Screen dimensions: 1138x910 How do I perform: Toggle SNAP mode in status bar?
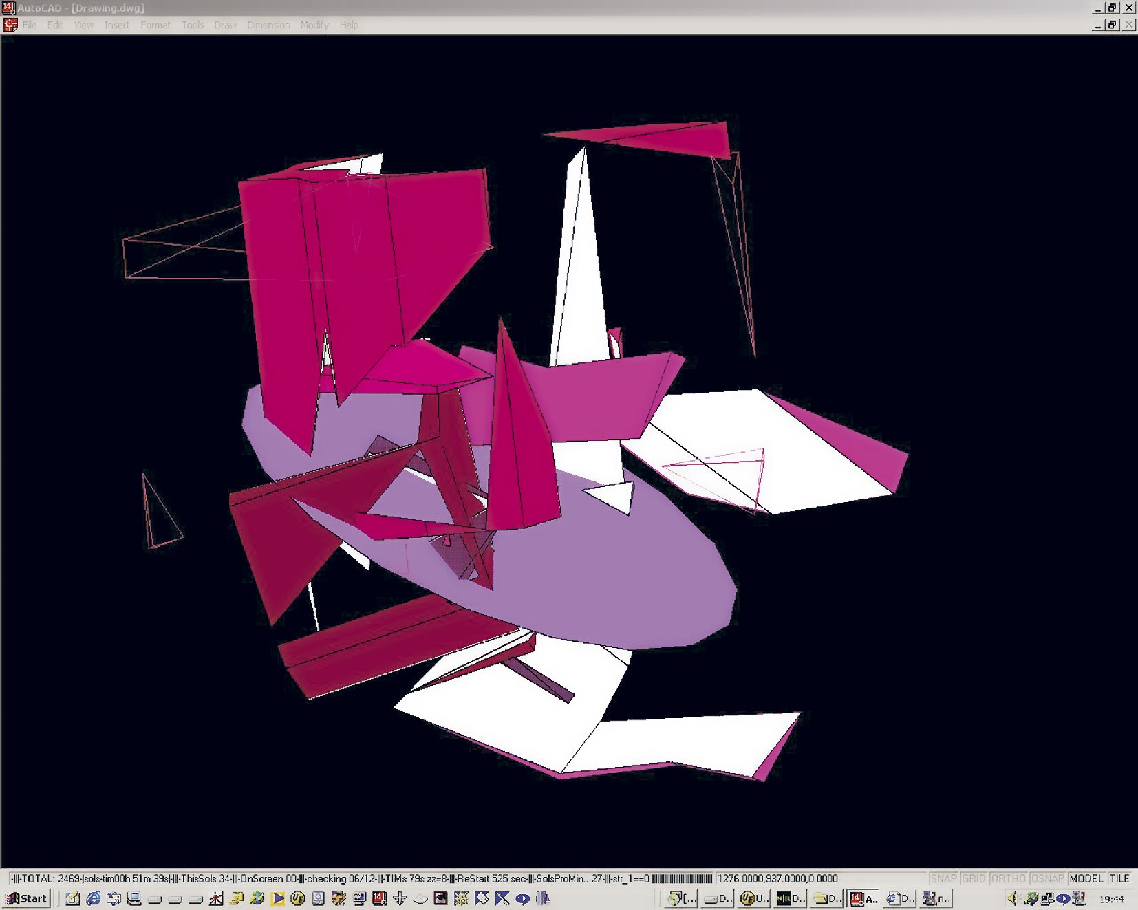(x=943, y=878)
